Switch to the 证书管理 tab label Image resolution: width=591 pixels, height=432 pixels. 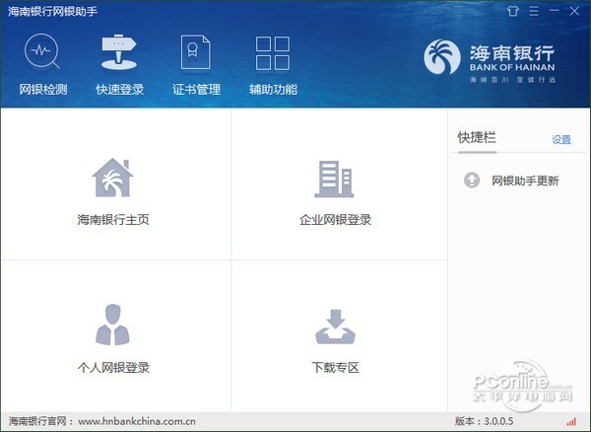196,90
